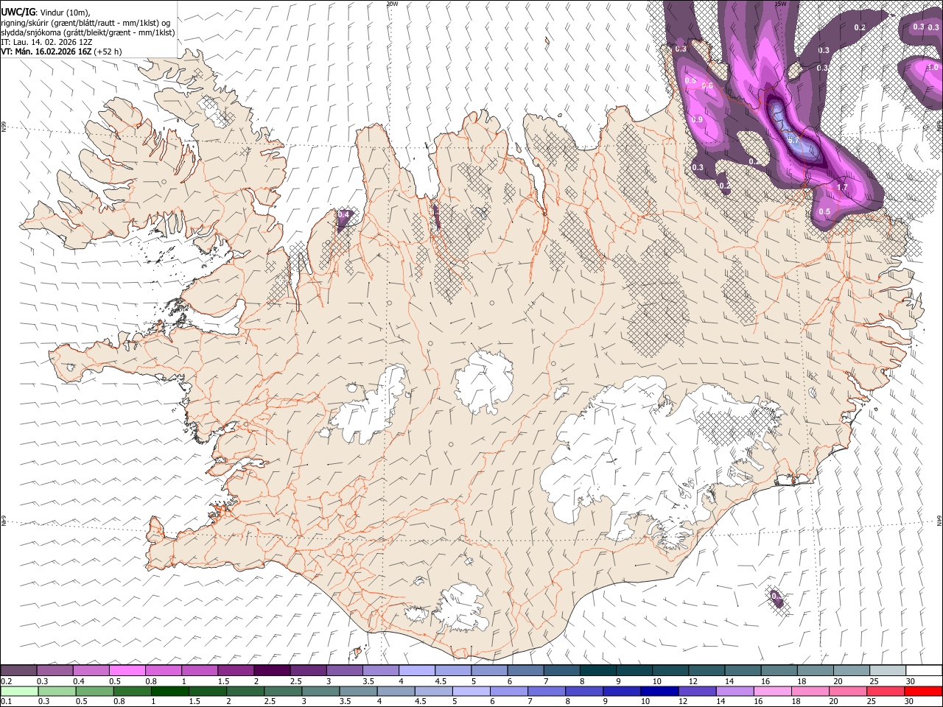Select deep blue swatch between 10 and 12, rain scale
This screenshot has width=943, height=707.
point(658,691)
